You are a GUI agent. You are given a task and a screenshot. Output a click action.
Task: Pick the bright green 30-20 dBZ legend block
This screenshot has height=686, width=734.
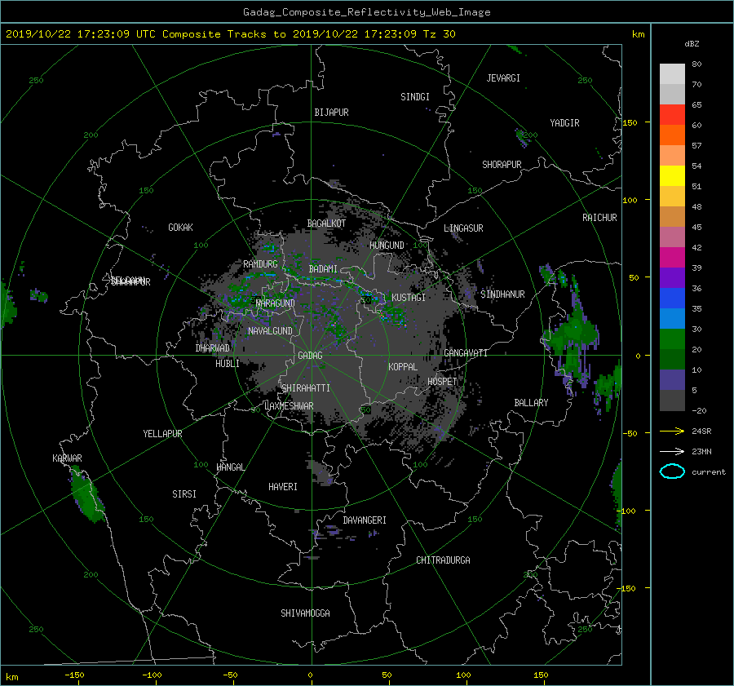(672, 339)
